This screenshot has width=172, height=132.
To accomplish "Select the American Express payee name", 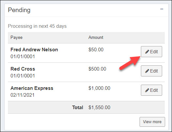I will (x=32, y=88).
